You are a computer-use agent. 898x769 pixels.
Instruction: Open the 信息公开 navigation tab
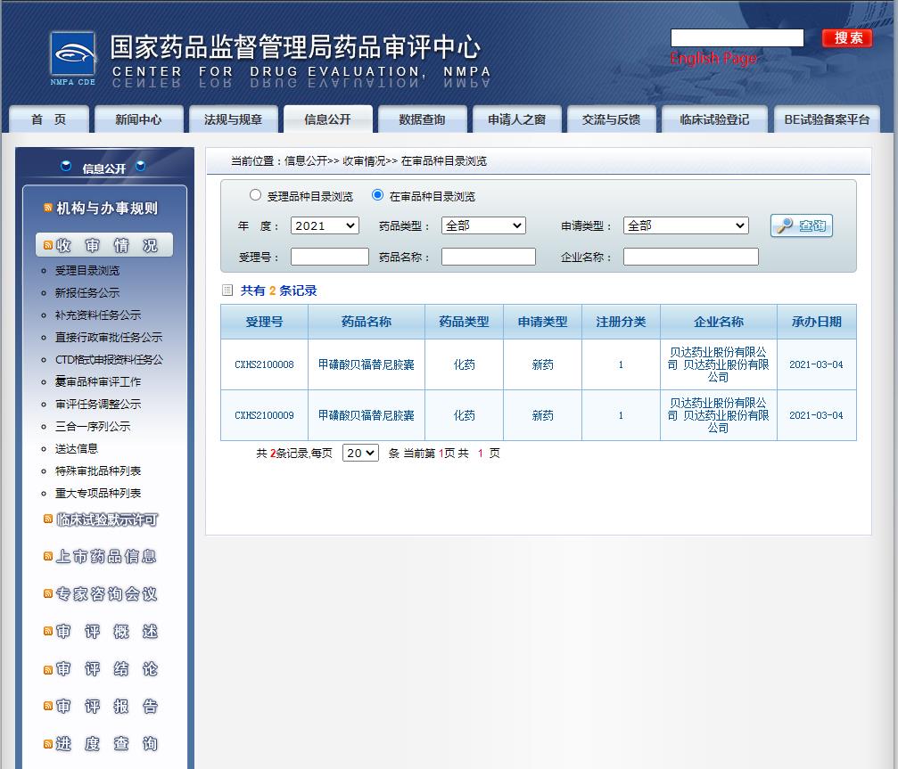tap(327, 119)
